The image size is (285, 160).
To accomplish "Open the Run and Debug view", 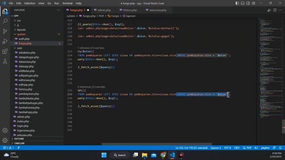I will pos(5,41).
